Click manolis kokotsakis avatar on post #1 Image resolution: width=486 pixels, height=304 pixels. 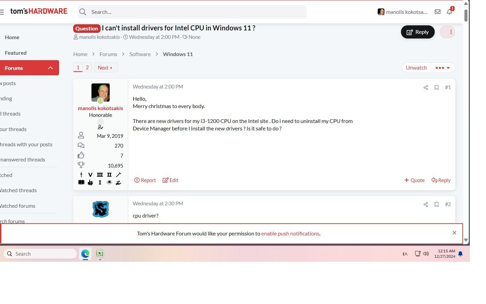101,93
